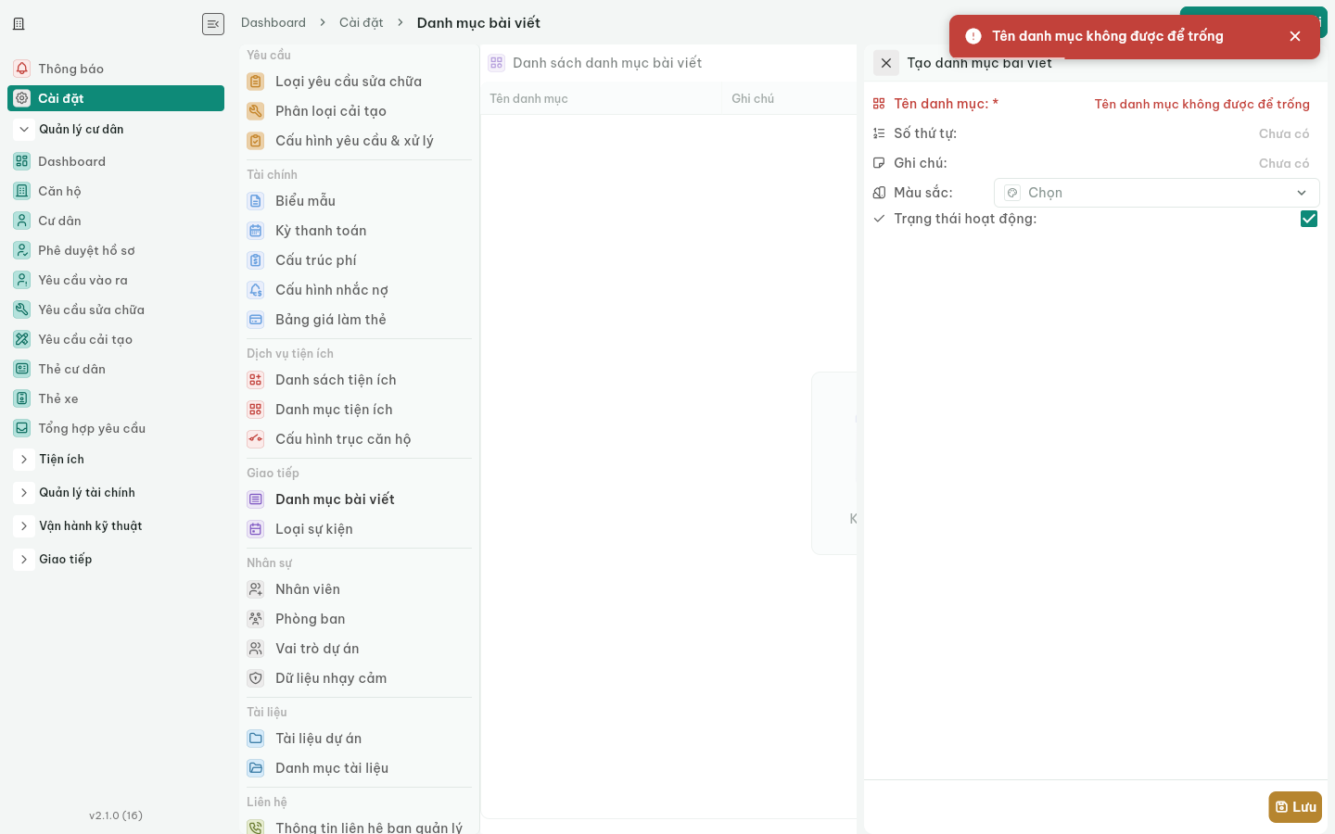Click the Cấu hình trục căn hộ icon
Image resolution: width=1335 pixels, height=834 pixels.
[x=256, y=439]
